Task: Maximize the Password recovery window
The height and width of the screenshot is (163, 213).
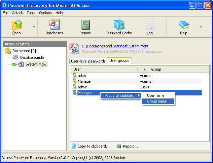Action: tap(200, 5)
